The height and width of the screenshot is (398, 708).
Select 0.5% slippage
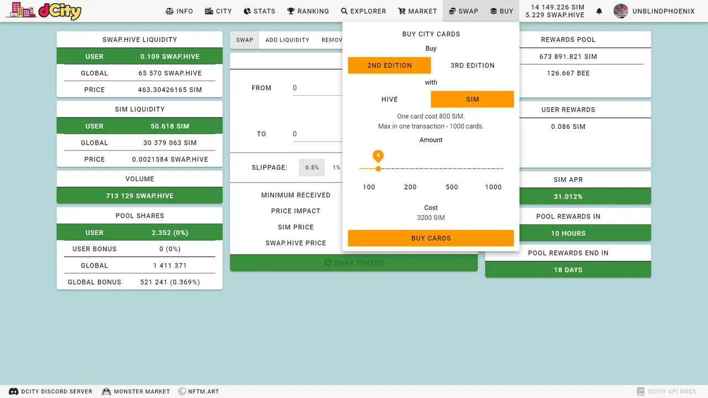[x=312, y=167]
